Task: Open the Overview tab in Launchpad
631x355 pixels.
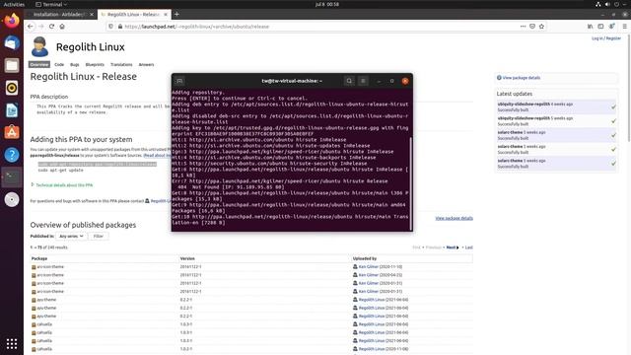Action: 39,64
